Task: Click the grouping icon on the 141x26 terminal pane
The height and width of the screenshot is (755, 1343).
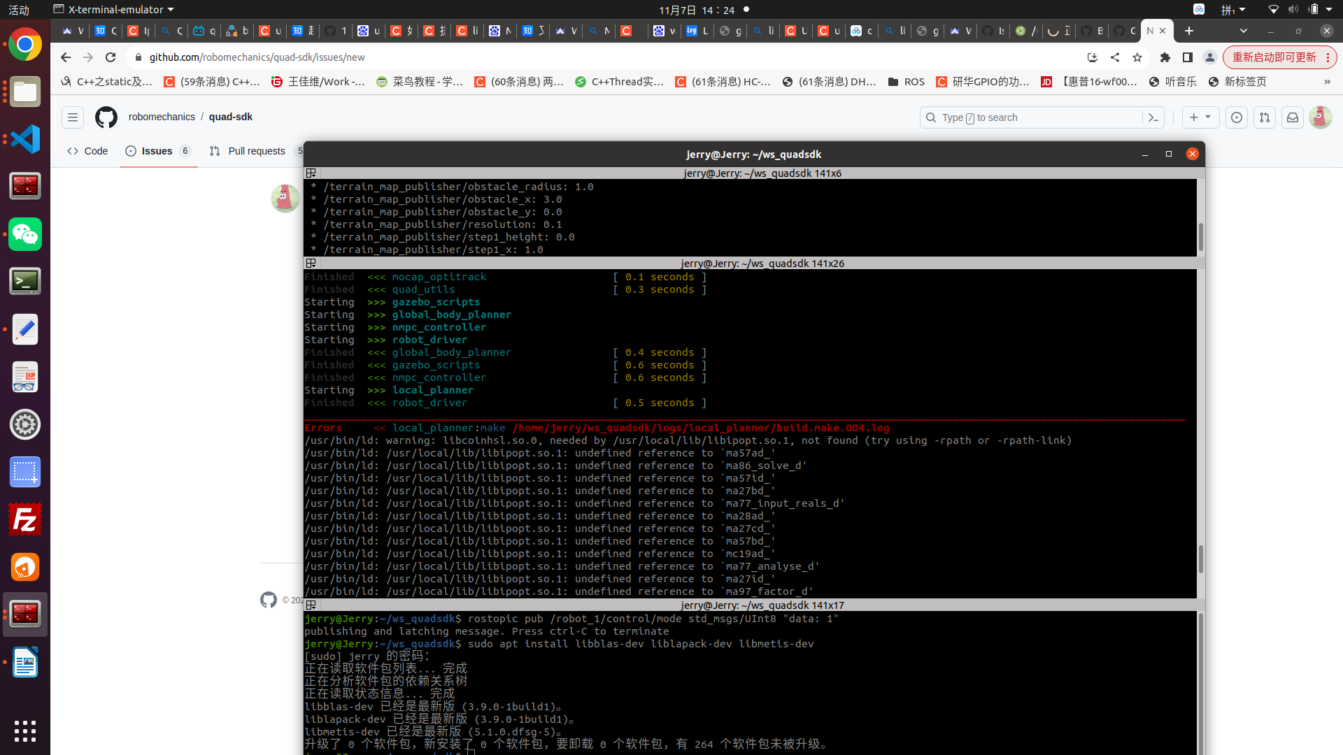Action: pyautogui.click(x=311, y=263)
